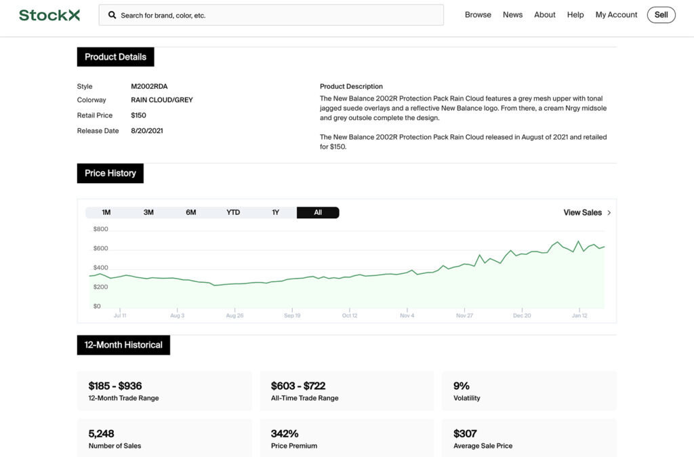Click the Jul 11 chart axis marker
This screenshot has width=694, height=457.
120,315
